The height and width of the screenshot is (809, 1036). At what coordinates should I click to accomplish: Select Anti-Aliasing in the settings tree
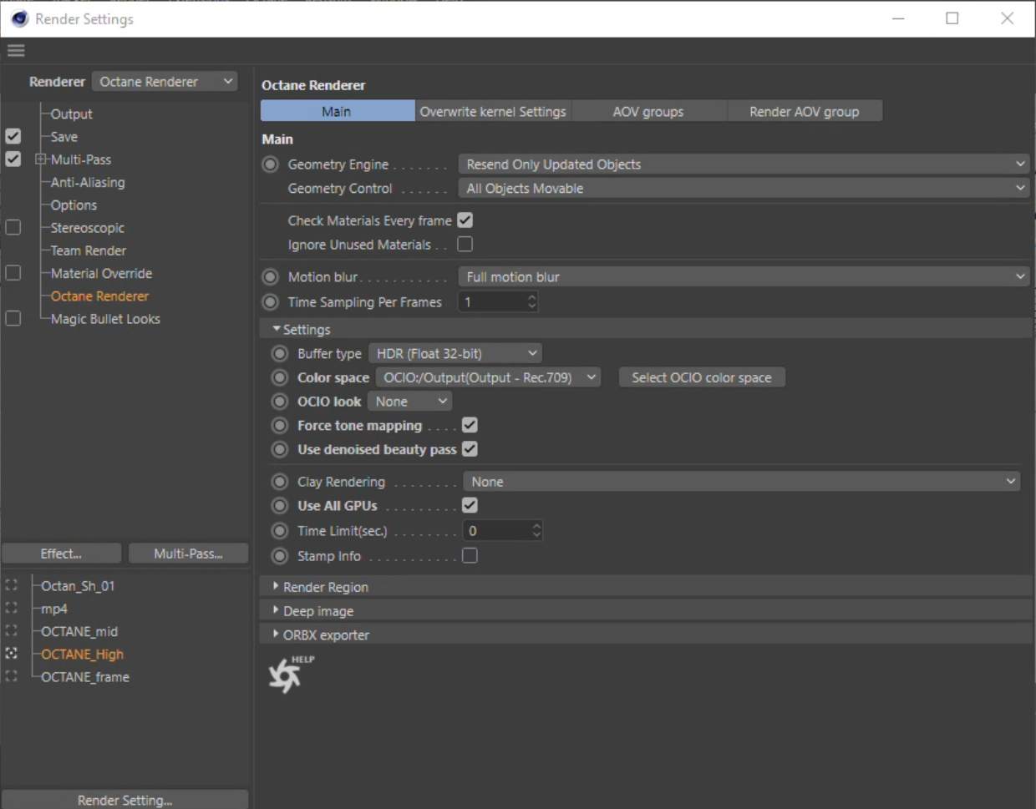click(88, 182)
